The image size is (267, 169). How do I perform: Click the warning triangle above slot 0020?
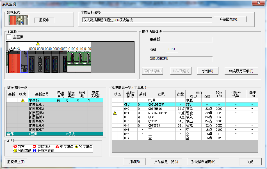click(x=38, y=44)
